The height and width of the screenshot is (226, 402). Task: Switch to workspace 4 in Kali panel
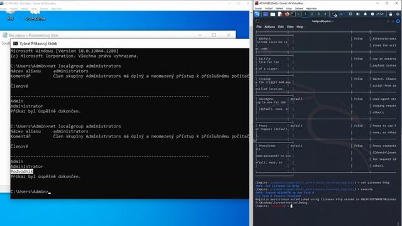coord(325,14)
